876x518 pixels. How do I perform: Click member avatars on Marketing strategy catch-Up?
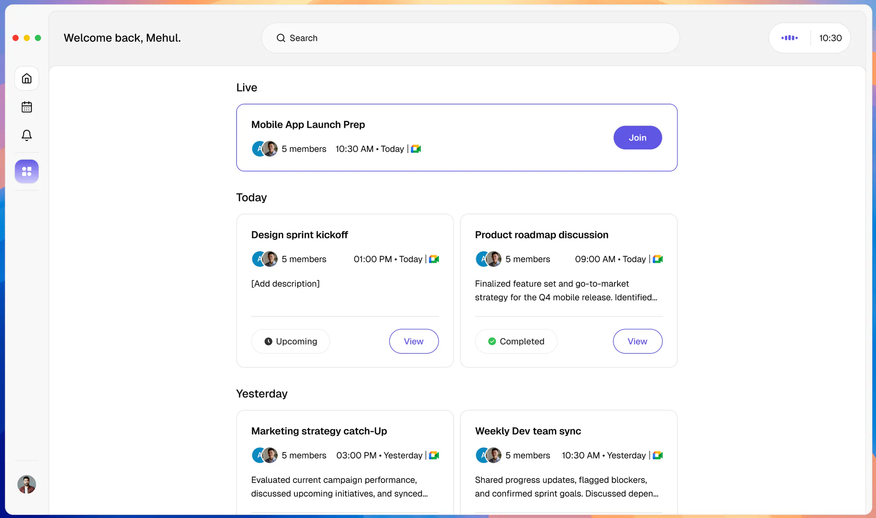click(265, 455)
